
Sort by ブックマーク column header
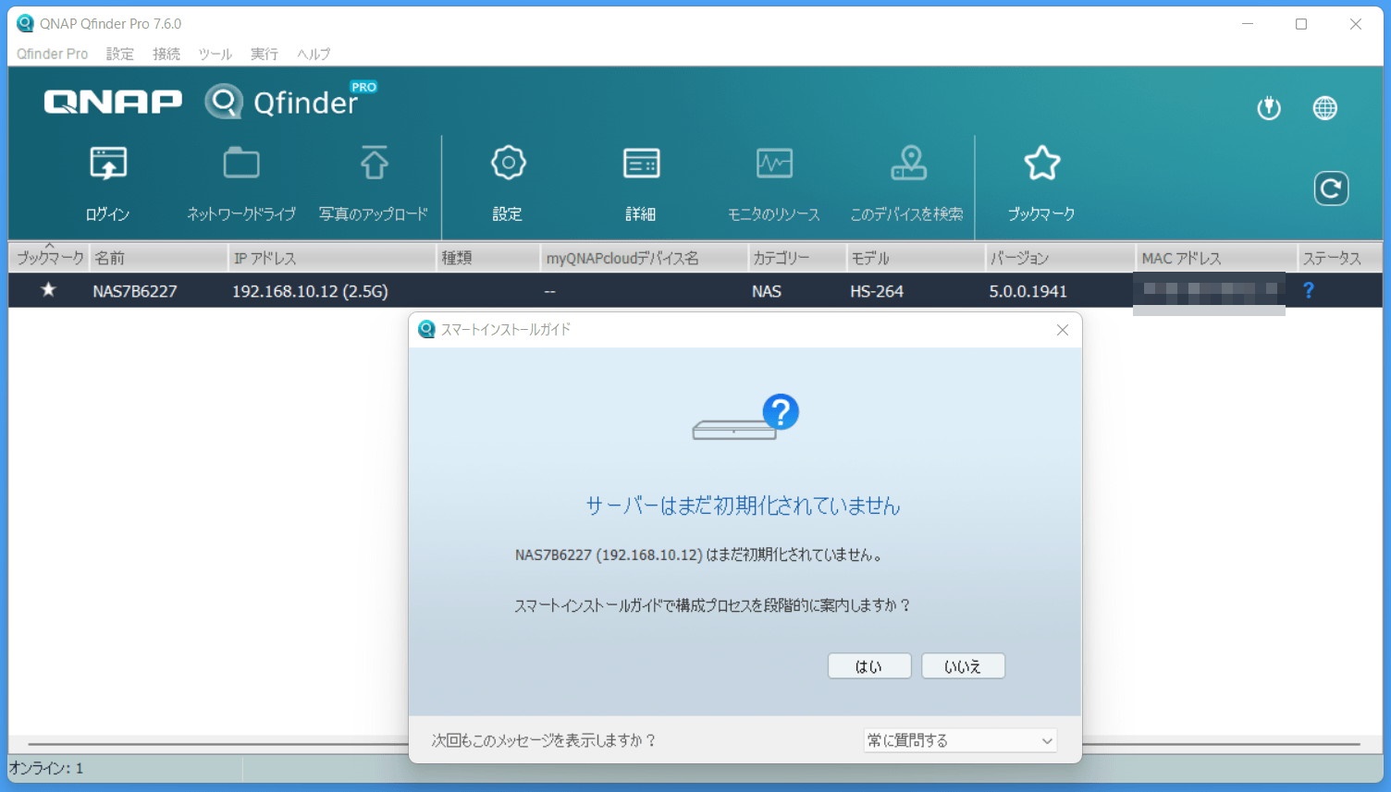pos(49,258)
